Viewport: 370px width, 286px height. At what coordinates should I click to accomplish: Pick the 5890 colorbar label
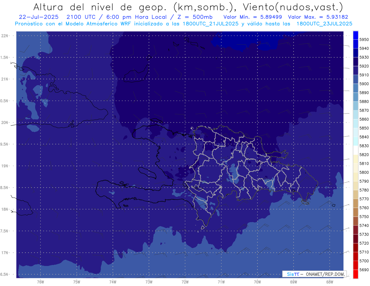364,93
